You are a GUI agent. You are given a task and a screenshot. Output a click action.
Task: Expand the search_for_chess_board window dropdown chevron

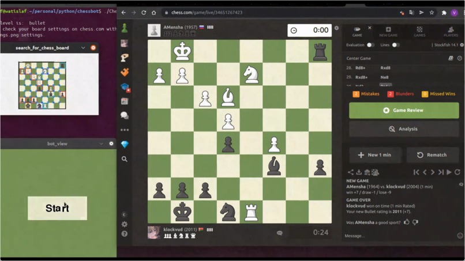(x=83, y=48)
